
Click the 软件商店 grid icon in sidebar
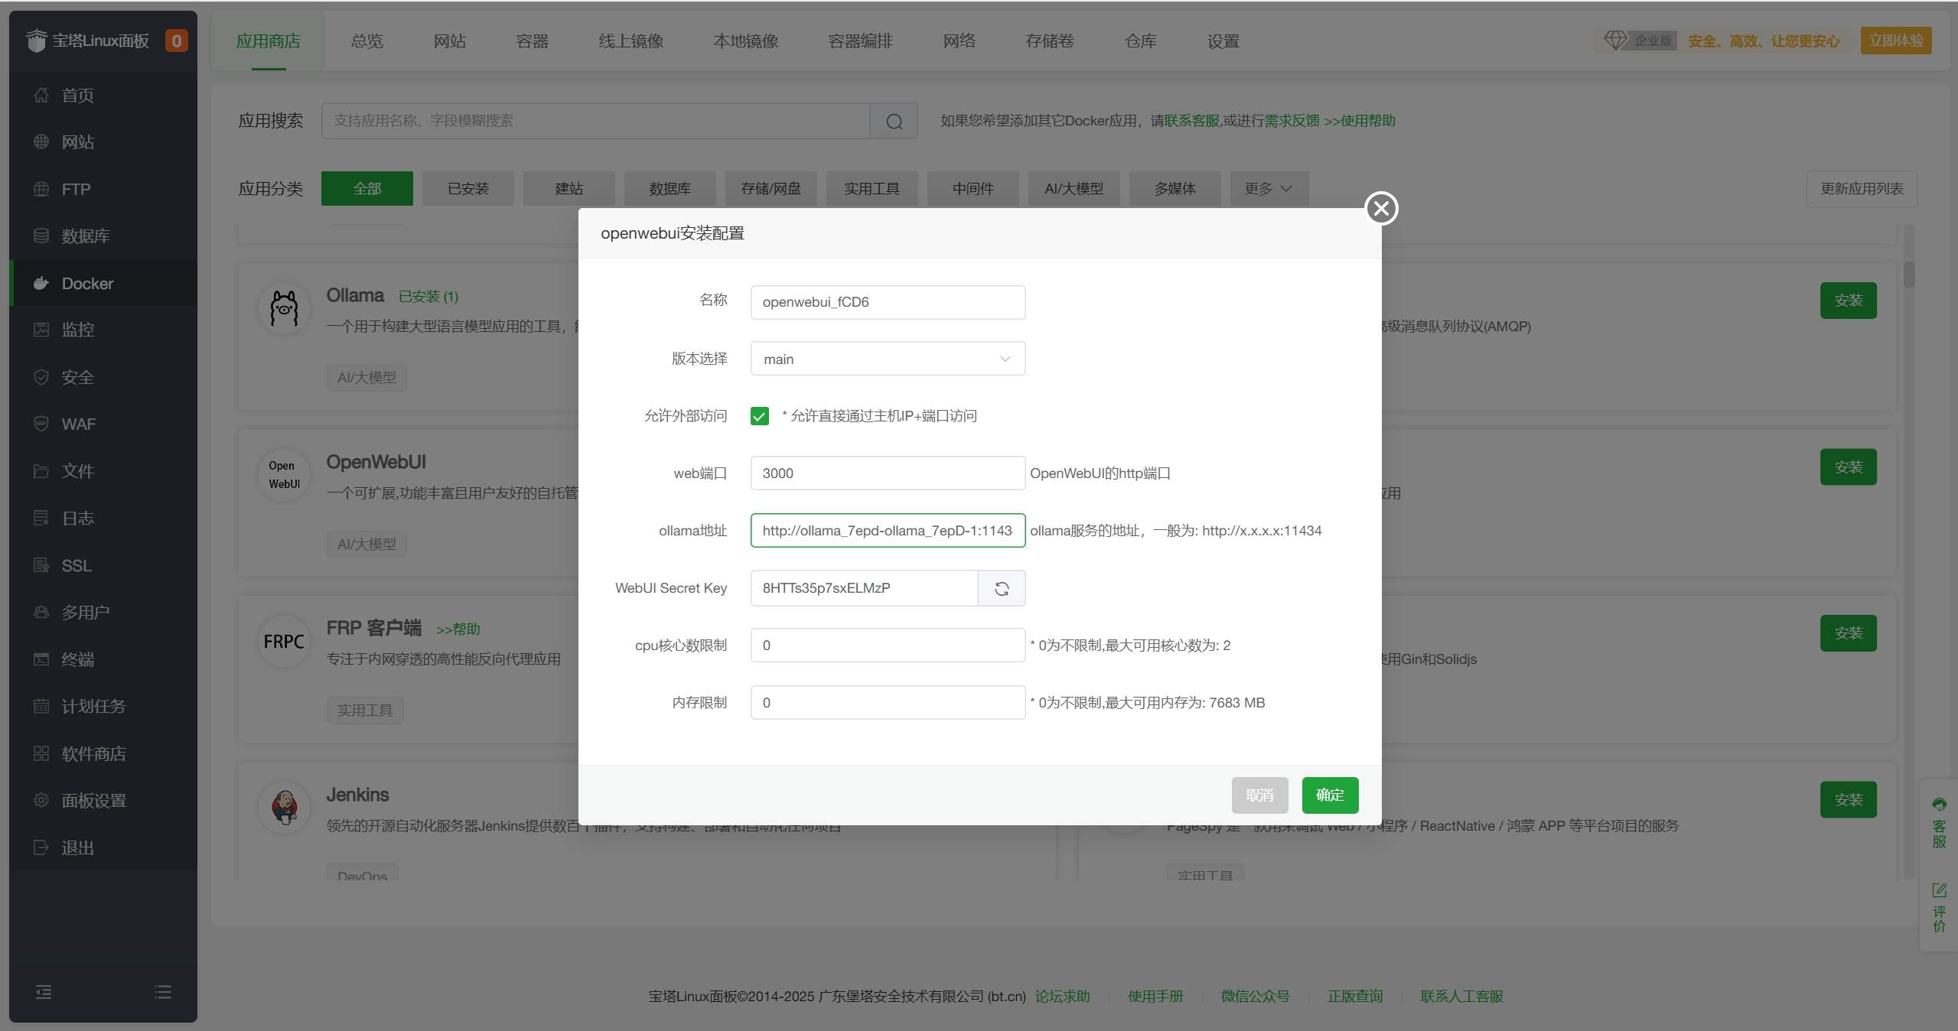click(41, 753)
